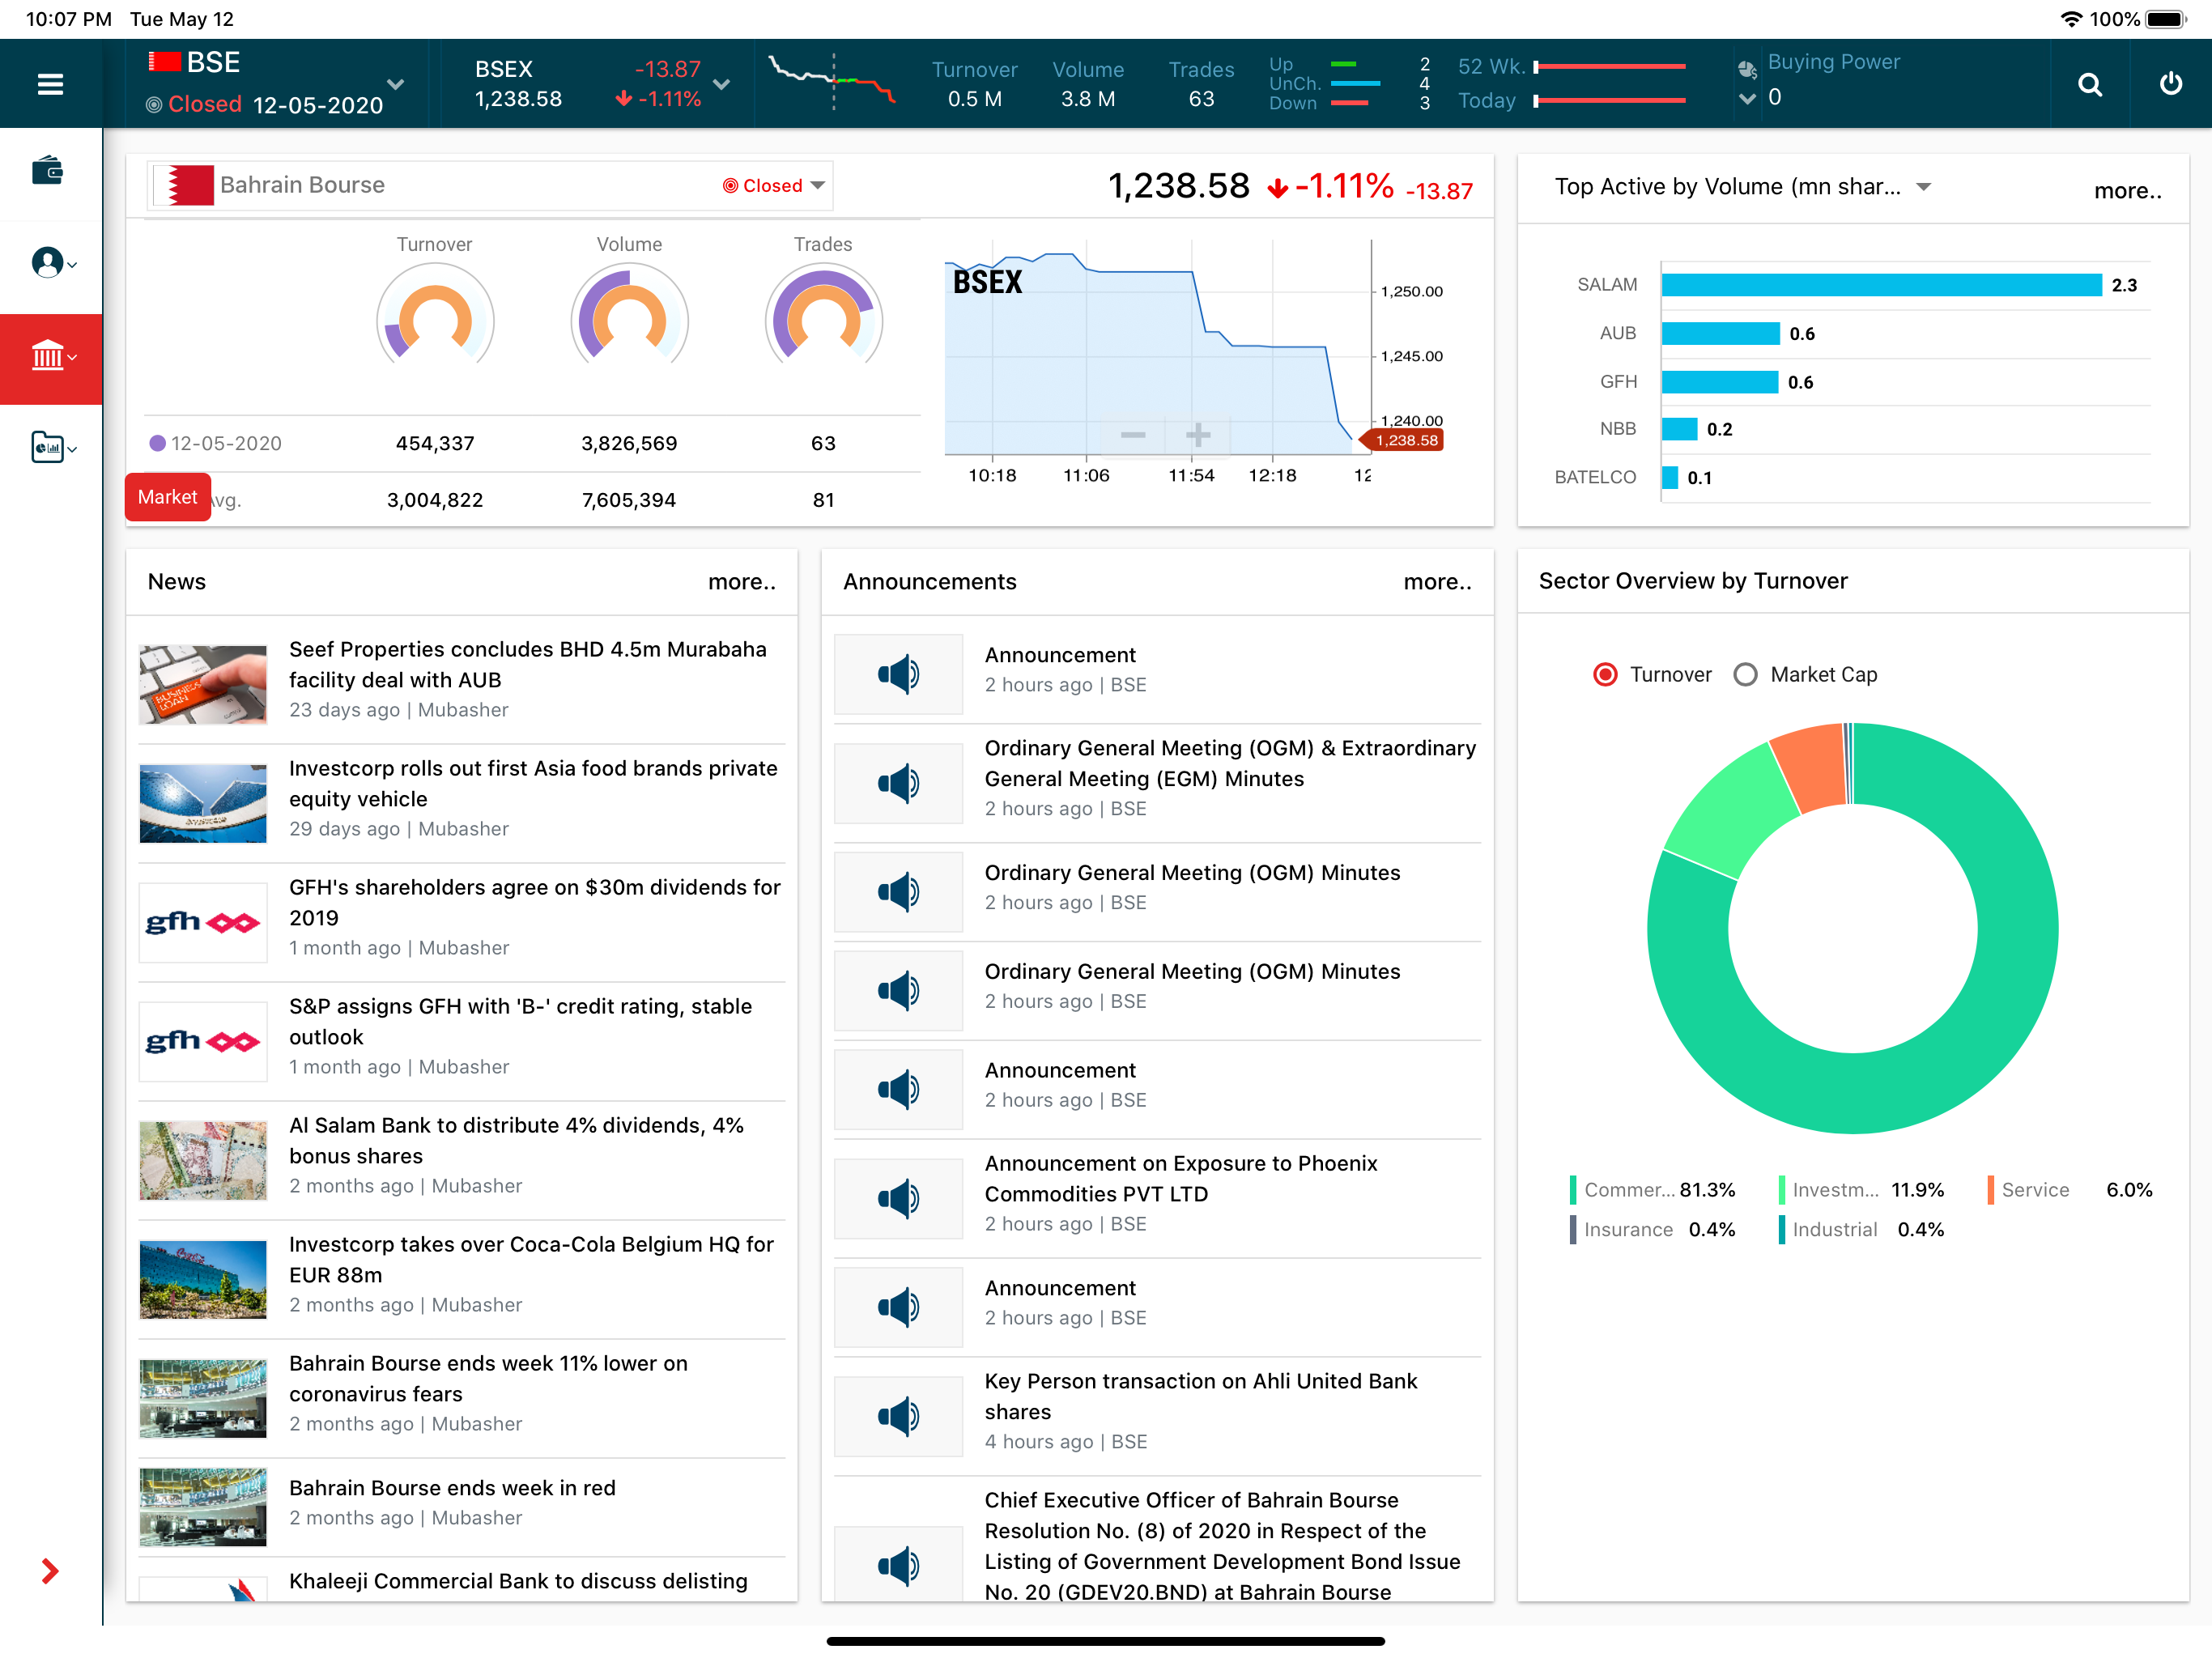Open Investcorp Asia food brands thumbnail
The width and height of the screenshot is (2212, 1658).
click(x=203, y=803)
